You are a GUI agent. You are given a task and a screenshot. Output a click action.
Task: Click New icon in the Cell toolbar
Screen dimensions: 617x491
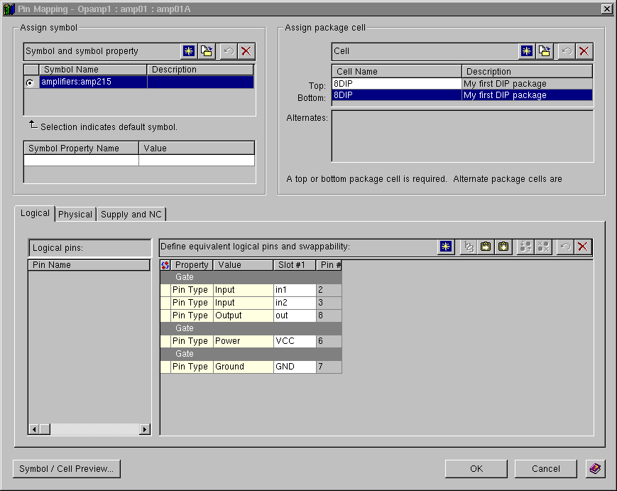tap(527, 51)
